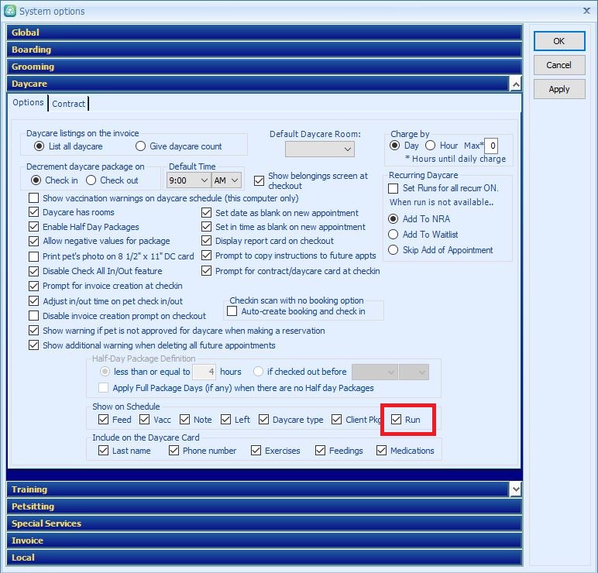This screenshot has height=573, width=598.
Task: Toggle Prompt for contract/daycare card at checkin
Action: pyautogui.click(x=206, y=271)
